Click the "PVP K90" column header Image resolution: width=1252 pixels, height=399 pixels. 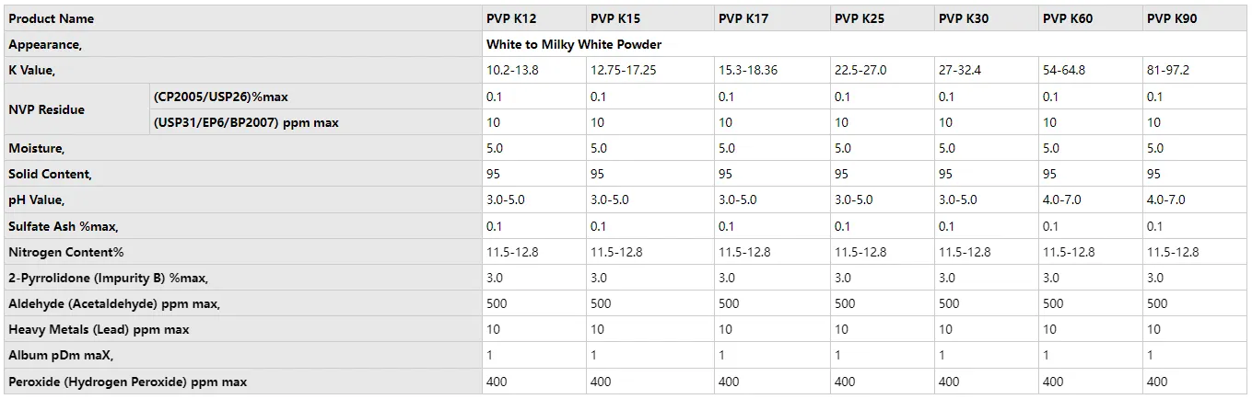tap(1172, 18)
